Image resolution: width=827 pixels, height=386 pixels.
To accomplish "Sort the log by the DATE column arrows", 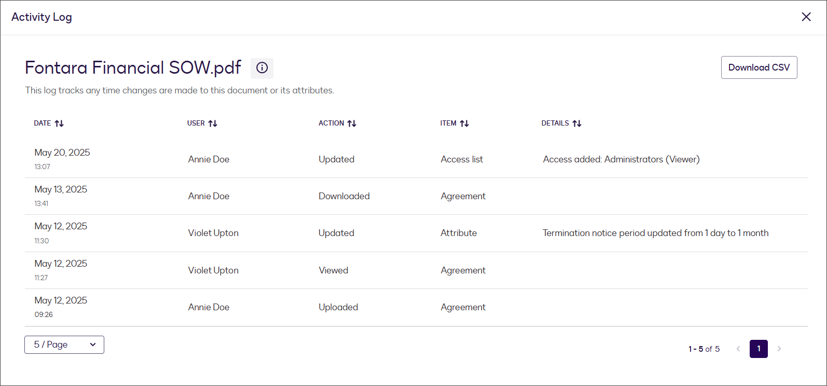I will pos(59,123).
